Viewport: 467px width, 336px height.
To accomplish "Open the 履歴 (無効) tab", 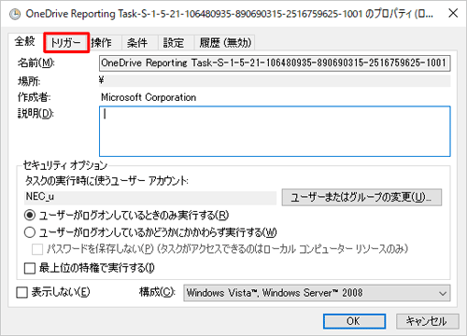I will [x=225, y=43].
